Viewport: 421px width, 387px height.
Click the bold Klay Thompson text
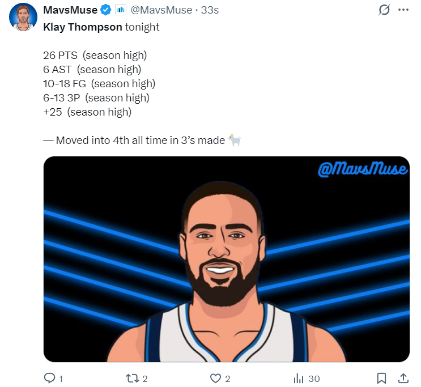83,27
